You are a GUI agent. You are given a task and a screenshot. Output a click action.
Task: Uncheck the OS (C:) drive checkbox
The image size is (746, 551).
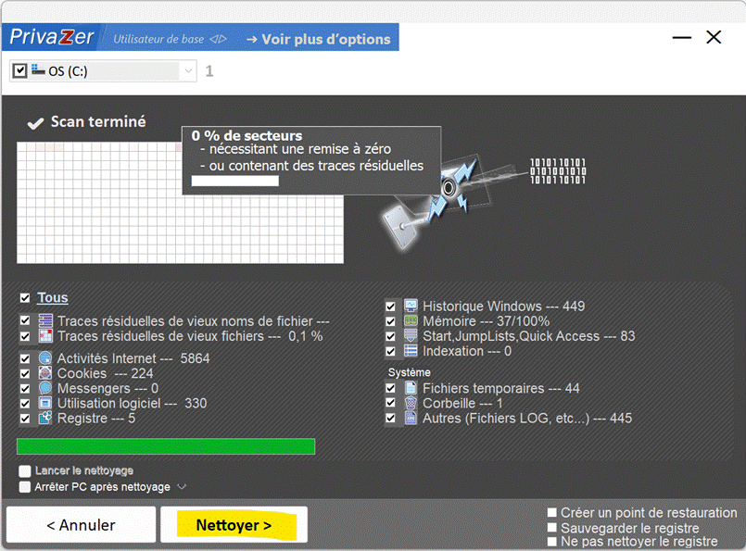[x=19, y=70]
